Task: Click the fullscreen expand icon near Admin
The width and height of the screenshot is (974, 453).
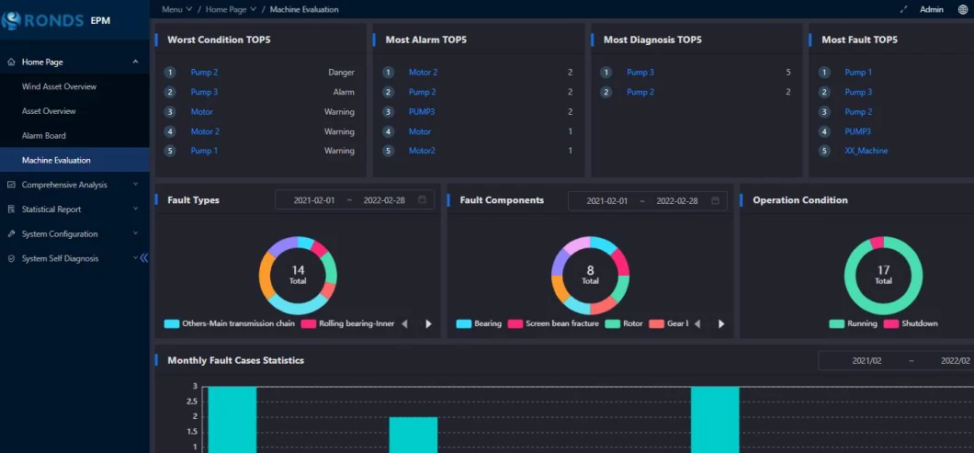Action: pos(903,9)
